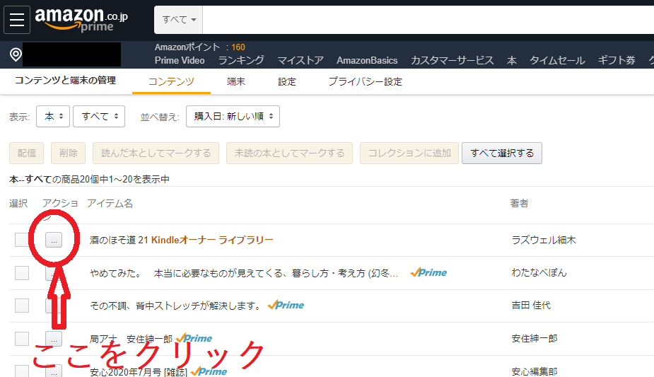
Task: Click the 選択 column header
Action: (18, 203)
